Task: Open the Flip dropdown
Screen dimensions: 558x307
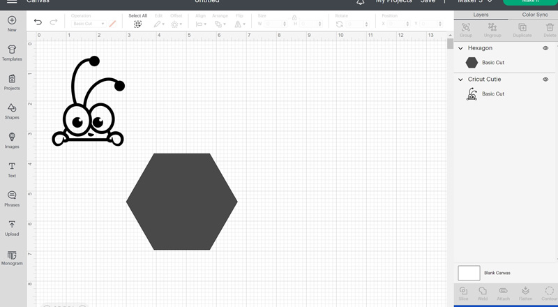Action: tap(239, 24)
